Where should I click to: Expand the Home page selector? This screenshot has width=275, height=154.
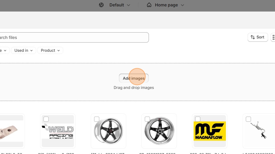(x=166, y=5)
